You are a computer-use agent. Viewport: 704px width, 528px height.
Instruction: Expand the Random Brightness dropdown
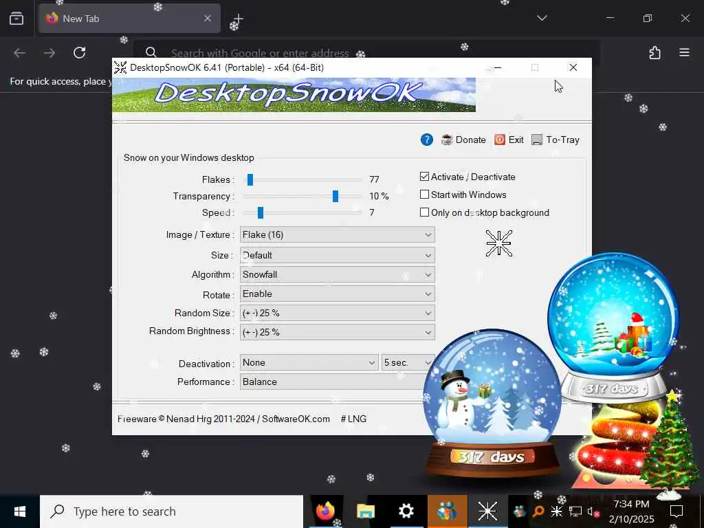pos(337,332)
